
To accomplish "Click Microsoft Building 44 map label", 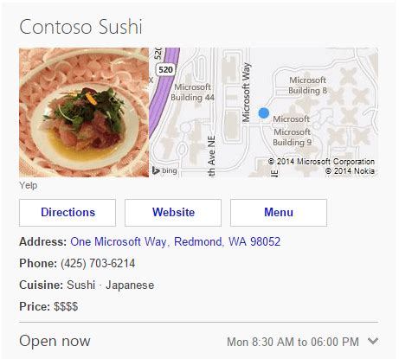I will (x=192, y=93).
